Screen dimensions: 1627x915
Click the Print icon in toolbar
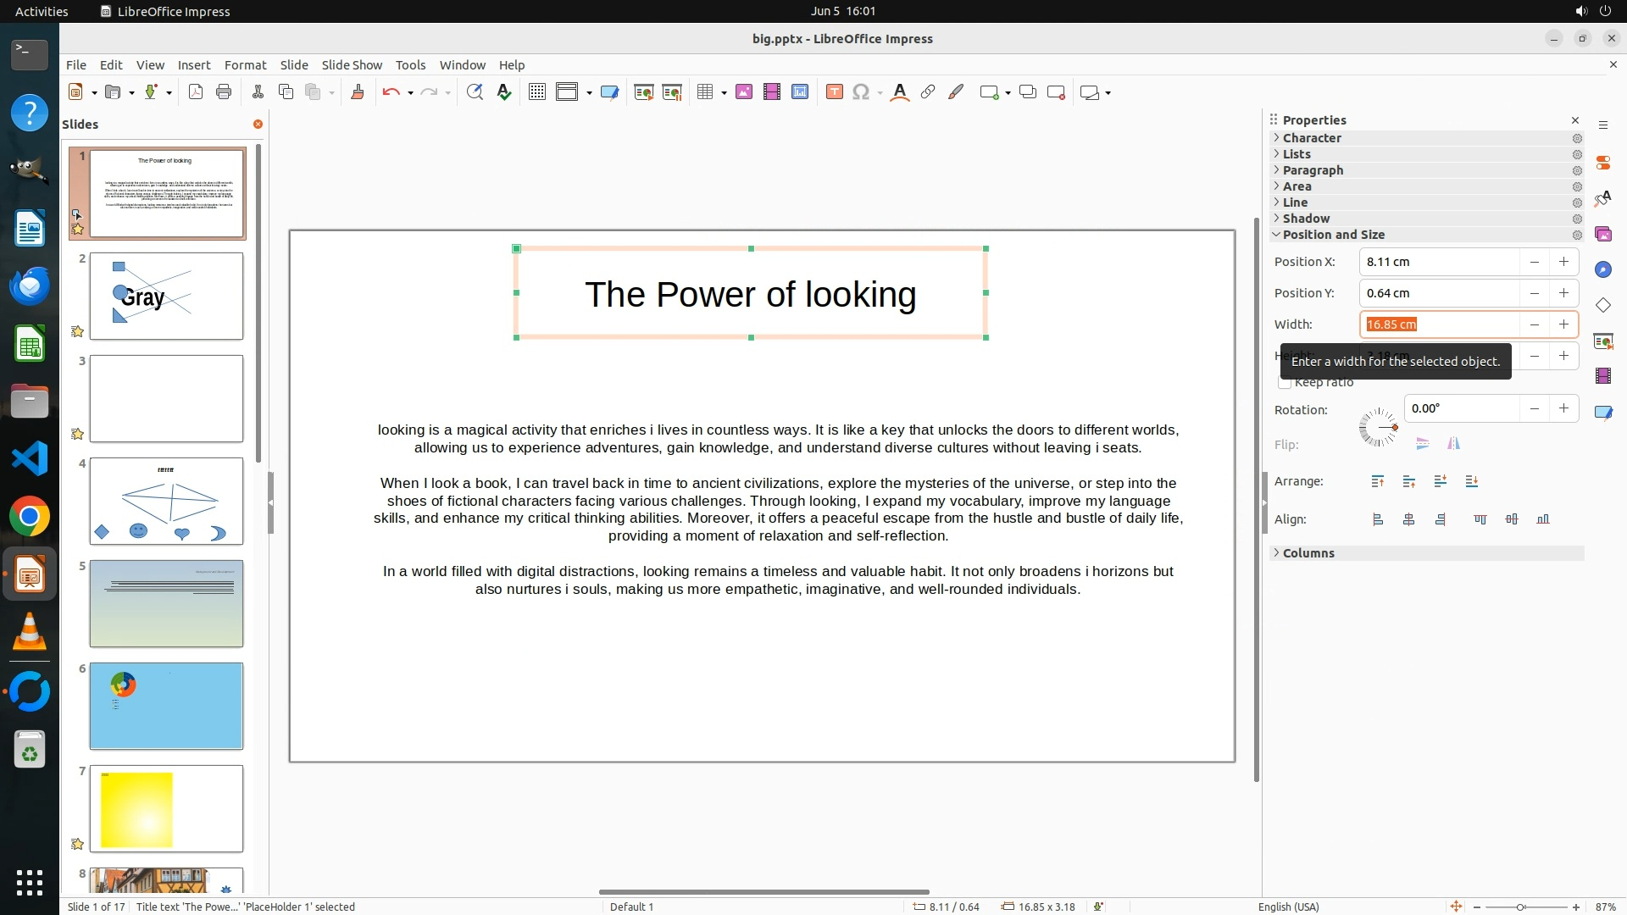(x=224, y=92)
